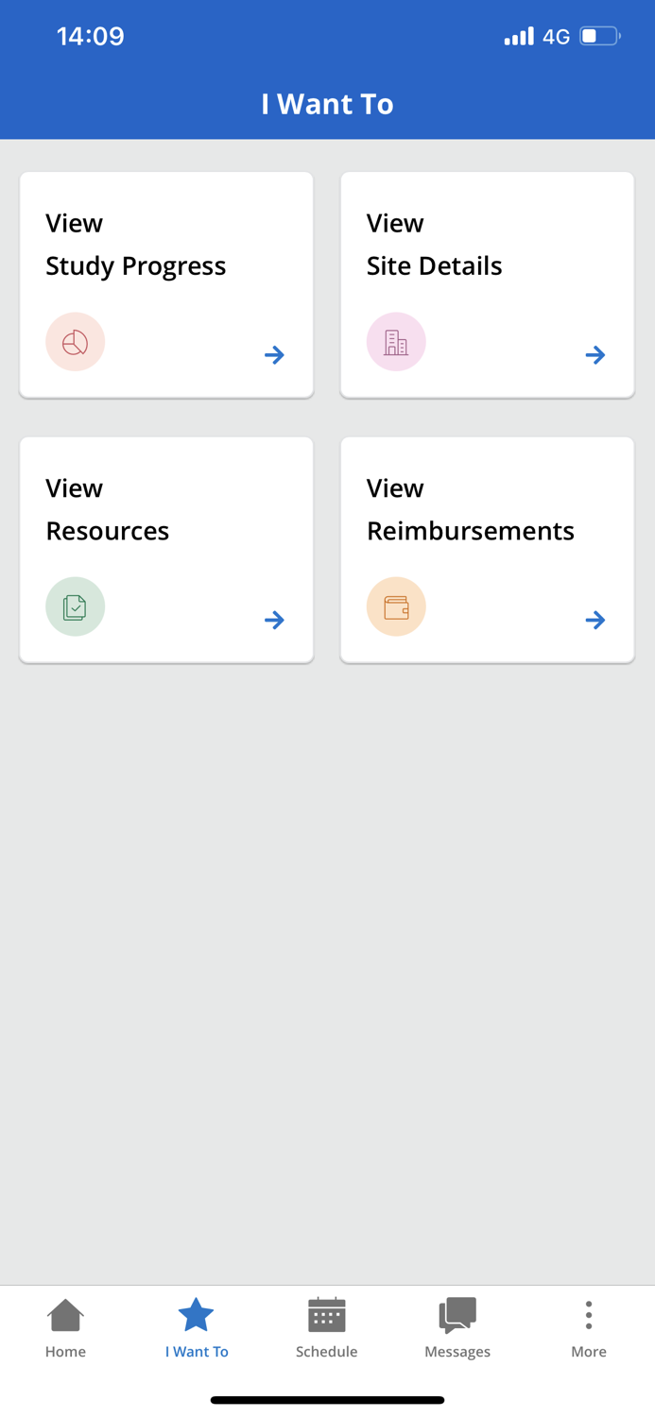Tap the green documents Resources icon
The height and width of the screenshot is (1417, 655).
click(x=75, y=606)
